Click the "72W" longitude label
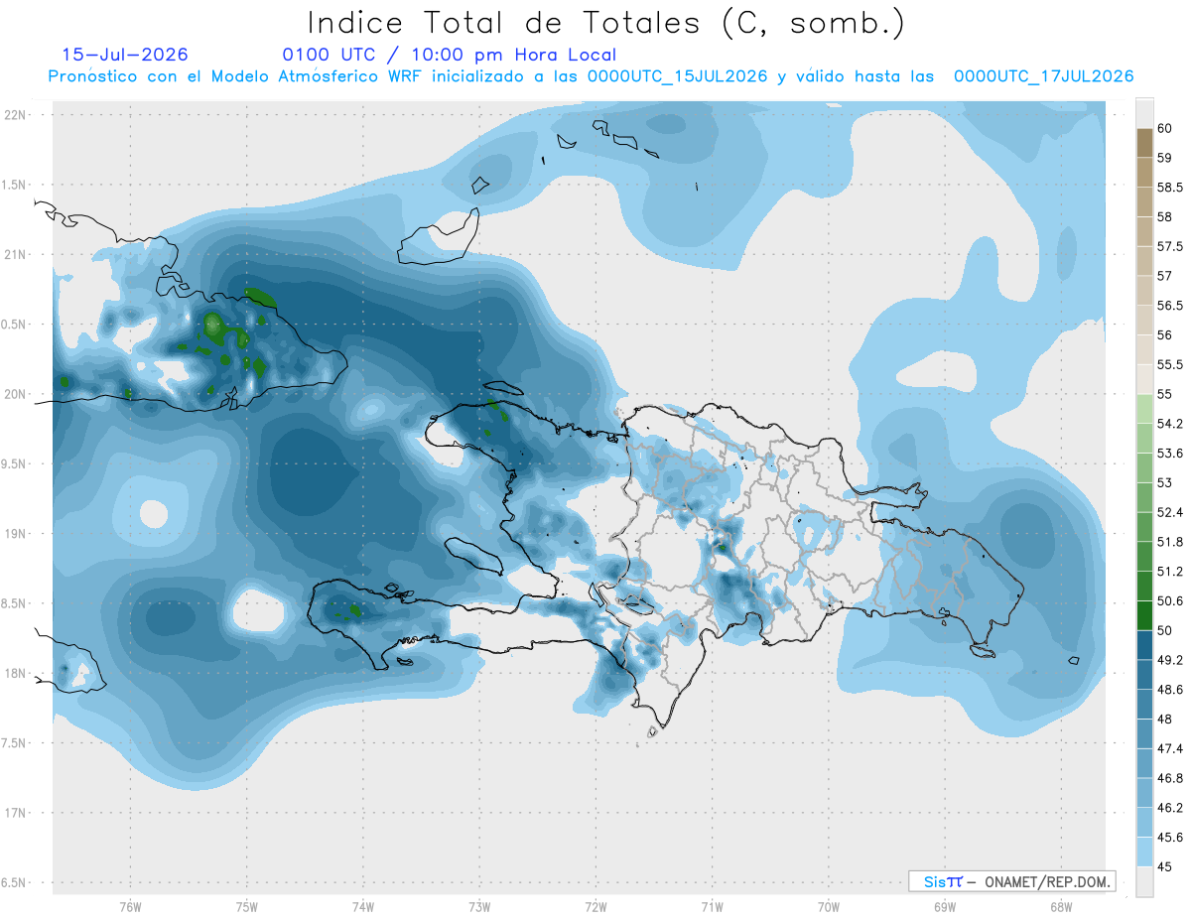 pos(595,906)
